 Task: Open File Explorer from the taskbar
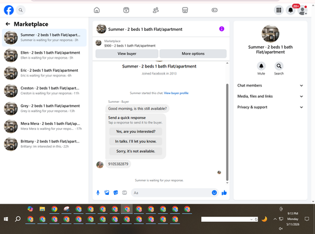[x=42, y=209]
